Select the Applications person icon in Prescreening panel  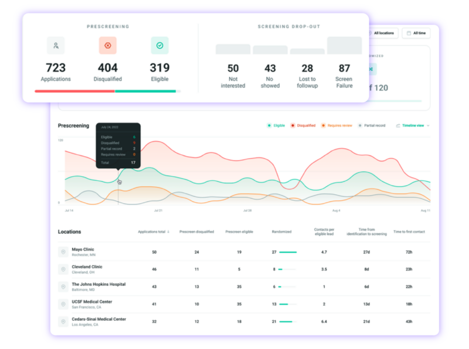(55, 45)
